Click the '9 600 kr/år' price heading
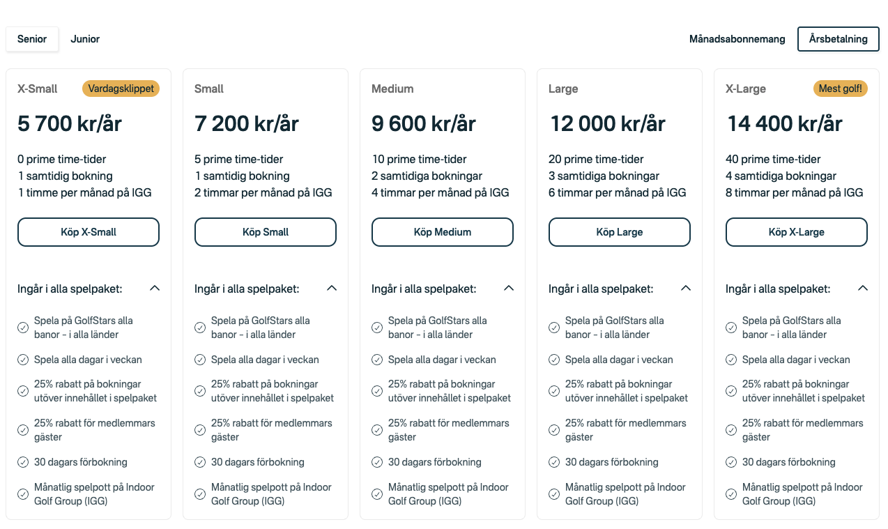Image resolution: width=888 pixels, height=529 pixels. tap(424, 124)
